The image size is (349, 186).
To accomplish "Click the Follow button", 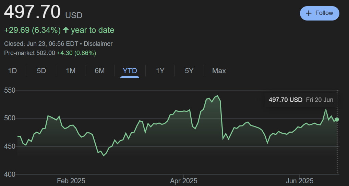I will pyautogui.click(x=320, y=13).
